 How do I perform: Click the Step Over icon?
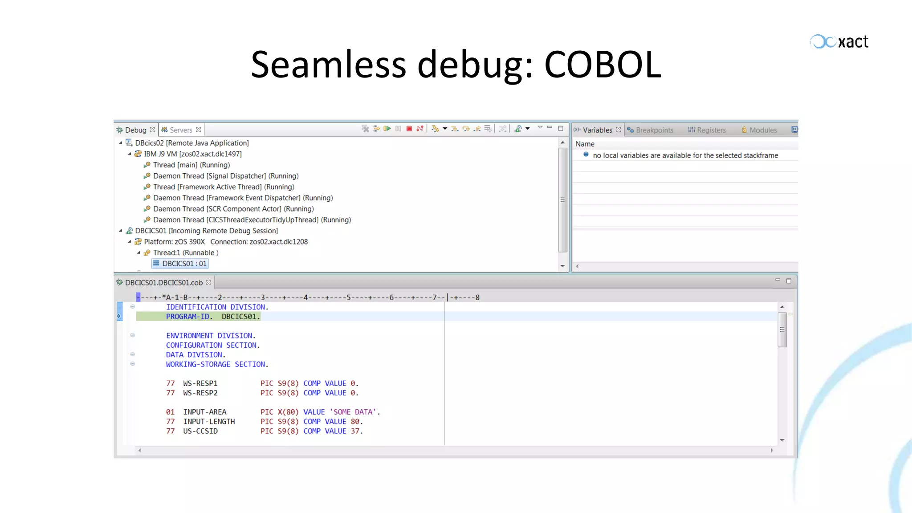coord(466,129)
